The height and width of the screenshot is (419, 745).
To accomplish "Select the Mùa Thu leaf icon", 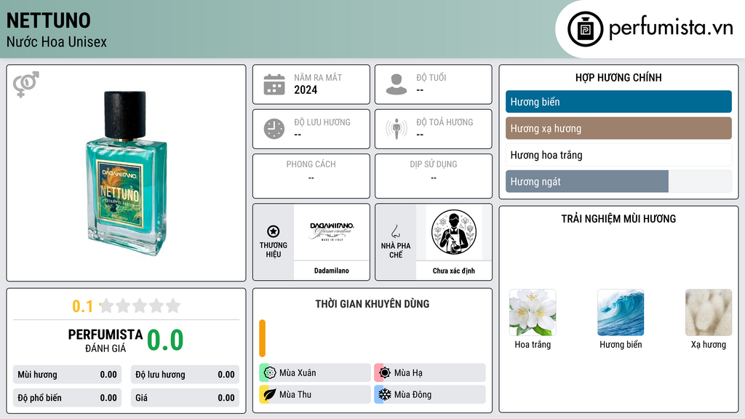I will pyautogui.click(x=270, y=394).
